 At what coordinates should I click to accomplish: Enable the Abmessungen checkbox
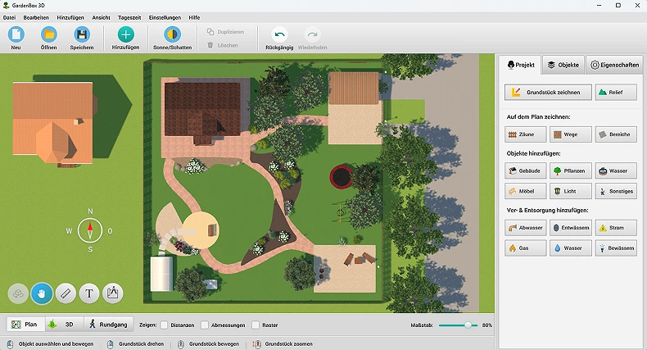[205, 325]
